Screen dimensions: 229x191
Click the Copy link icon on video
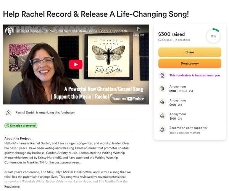tap(139, 29)
